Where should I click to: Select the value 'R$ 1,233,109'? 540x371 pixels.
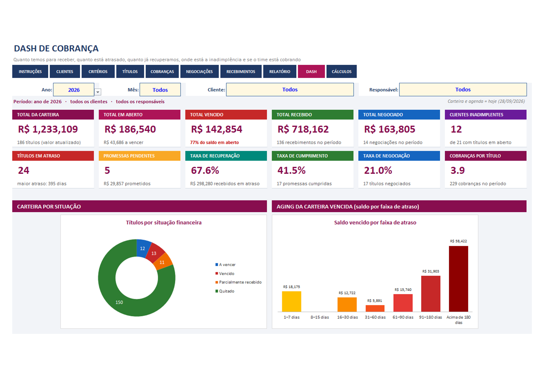[48, 129]
